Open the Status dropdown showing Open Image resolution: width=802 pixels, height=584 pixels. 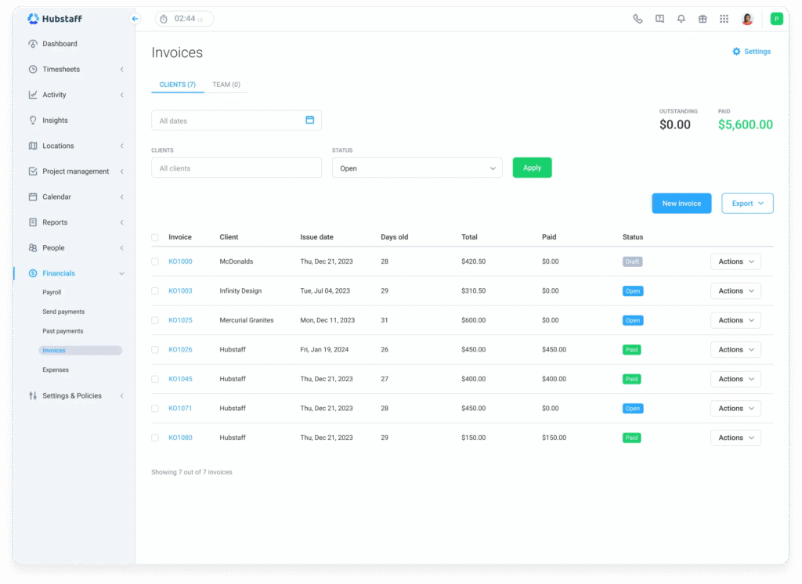[x=417, y=168]
